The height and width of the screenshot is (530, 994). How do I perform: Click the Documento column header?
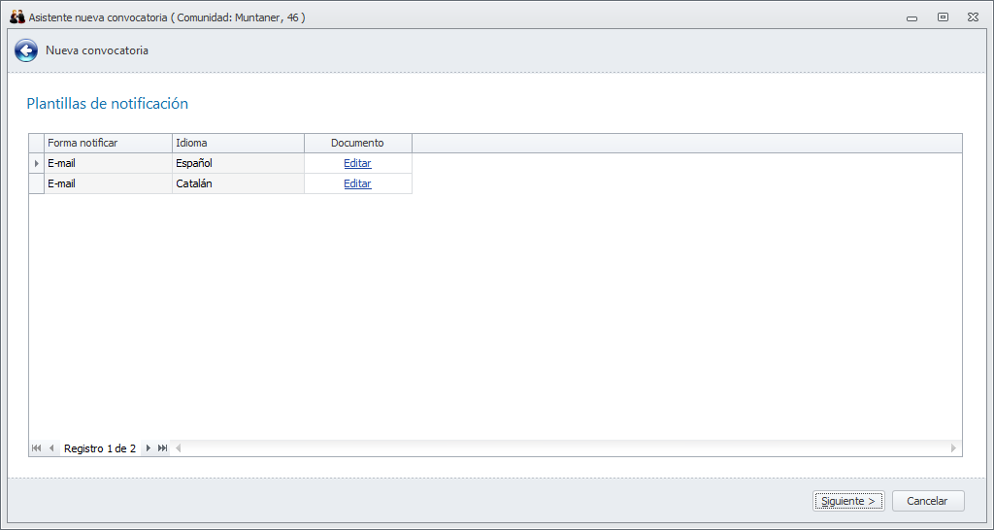[x=357, y=144]
